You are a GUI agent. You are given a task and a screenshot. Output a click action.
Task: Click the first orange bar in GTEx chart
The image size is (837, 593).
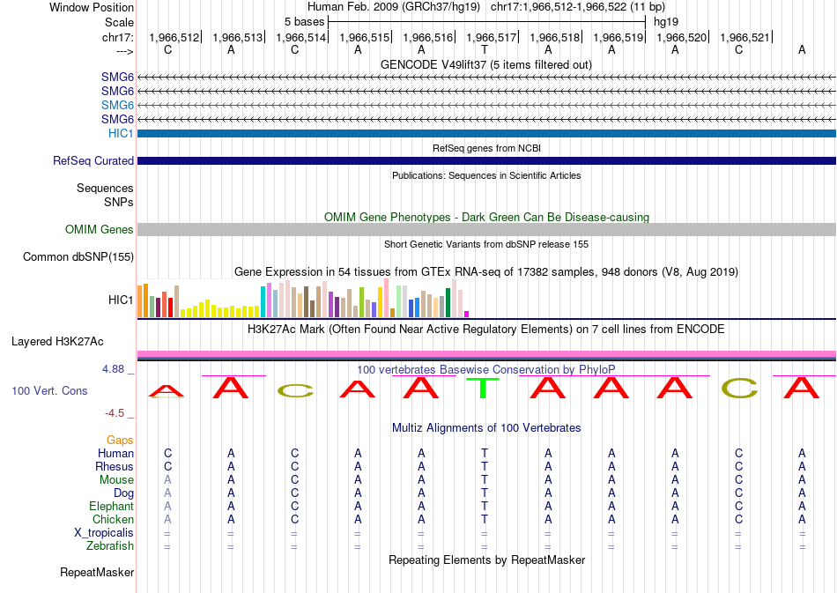tap(140, 301)
